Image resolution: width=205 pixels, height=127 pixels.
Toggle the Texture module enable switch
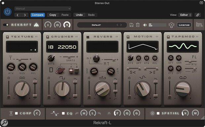[x=8, y=37]
